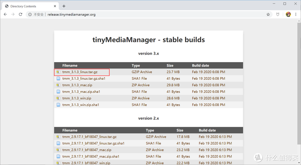Click file icon beside tmm_3.1.3_win.zip.sha1
The width and height of the screenshot is (301, 165).
pyautogui.click(x=58, y=105)
